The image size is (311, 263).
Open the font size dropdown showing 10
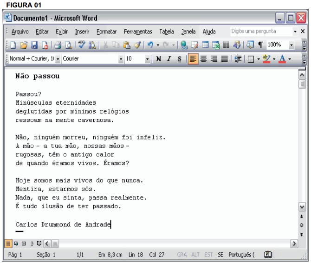(147, 59)
